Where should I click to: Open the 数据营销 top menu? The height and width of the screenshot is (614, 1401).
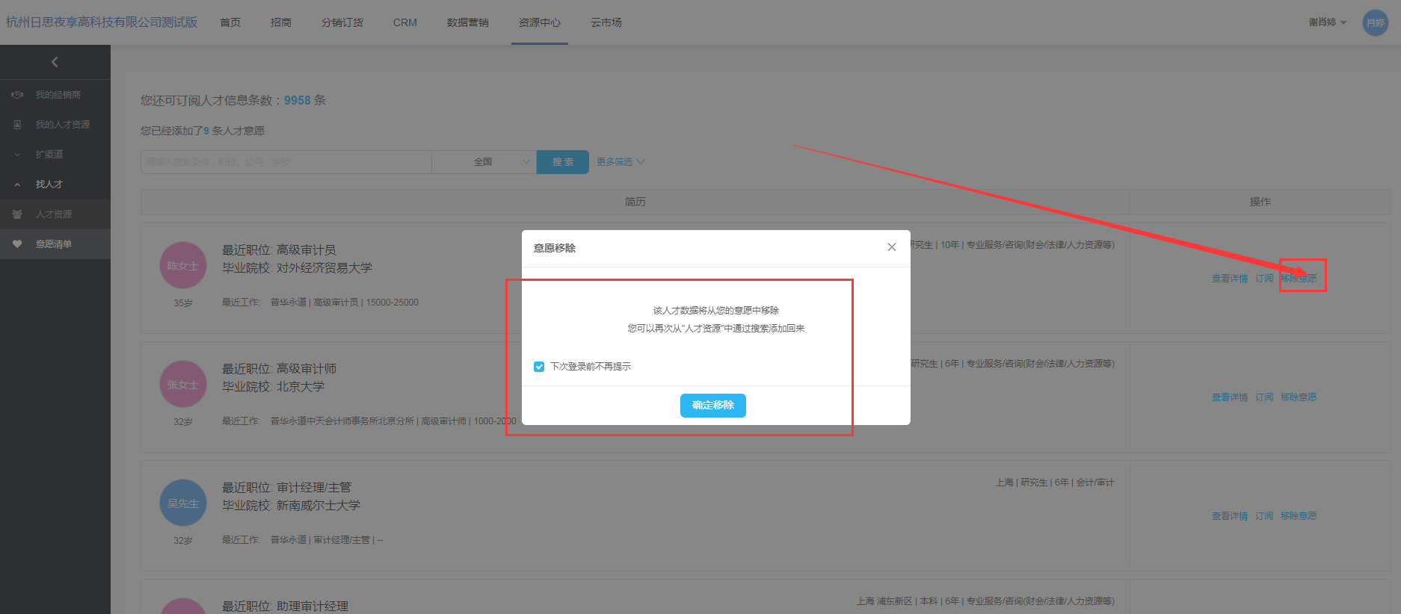point(467,22)
